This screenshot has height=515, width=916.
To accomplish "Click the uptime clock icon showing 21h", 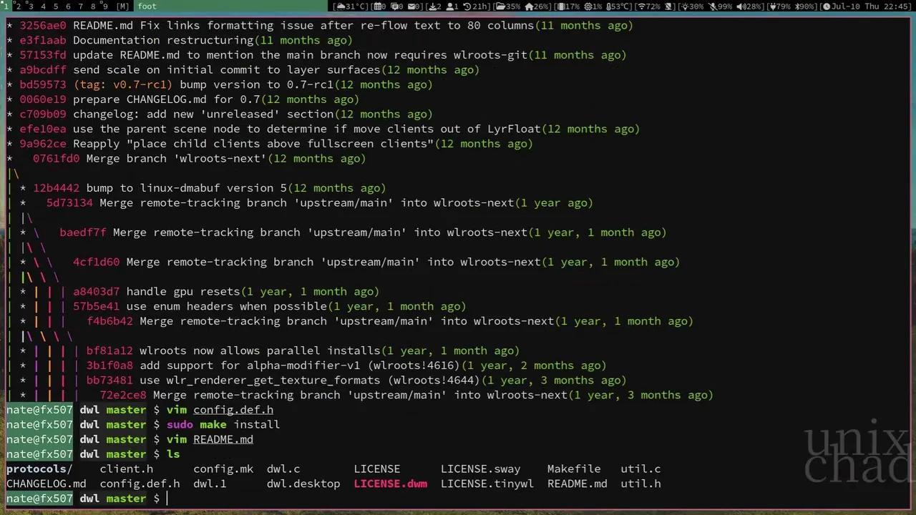I will (467, 6).
